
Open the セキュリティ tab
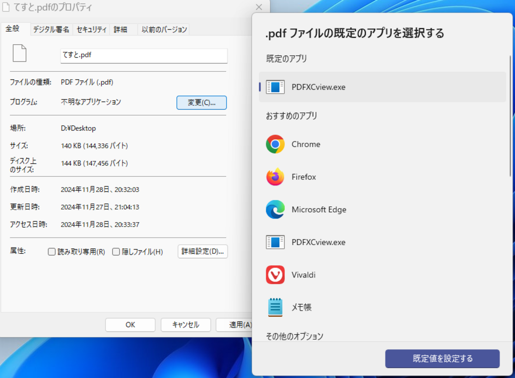tap(92, 29)
